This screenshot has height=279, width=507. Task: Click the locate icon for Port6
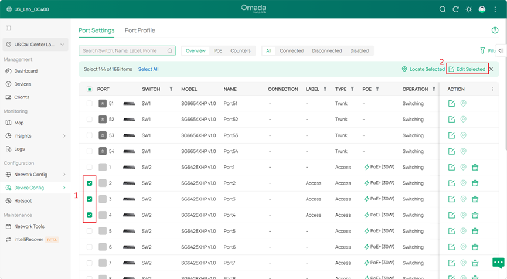pos(464,247)
